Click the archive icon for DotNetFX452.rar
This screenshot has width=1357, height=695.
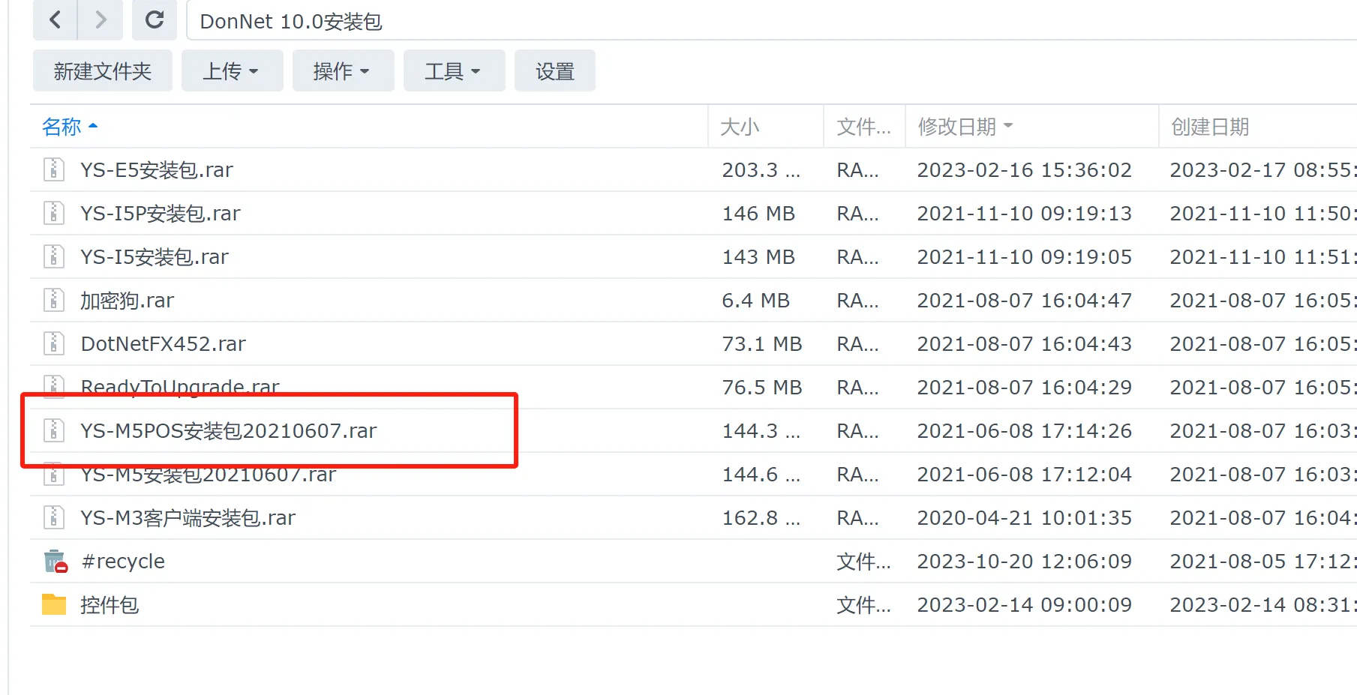[53, 344]
